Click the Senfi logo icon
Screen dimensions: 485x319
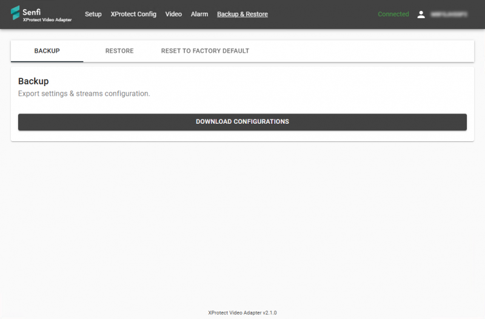pos(15,13)
